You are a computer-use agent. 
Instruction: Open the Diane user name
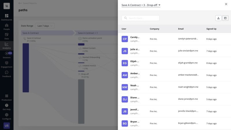pos(135,97)
